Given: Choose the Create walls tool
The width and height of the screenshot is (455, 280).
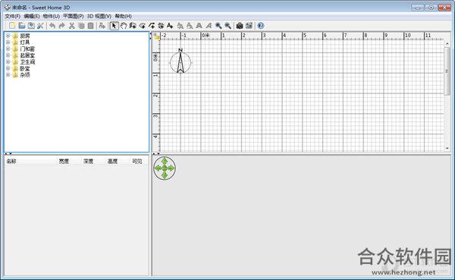Looking at the screenshot, I should 133,26.
